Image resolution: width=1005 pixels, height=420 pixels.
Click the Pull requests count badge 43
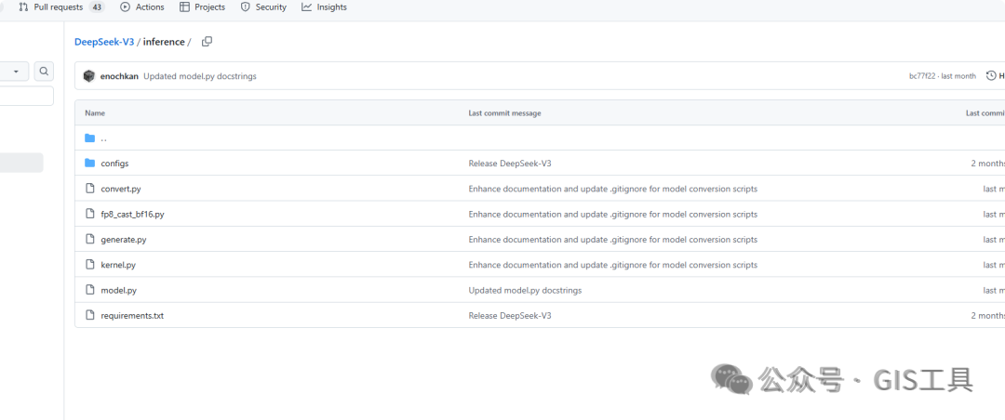pos(97,7)
